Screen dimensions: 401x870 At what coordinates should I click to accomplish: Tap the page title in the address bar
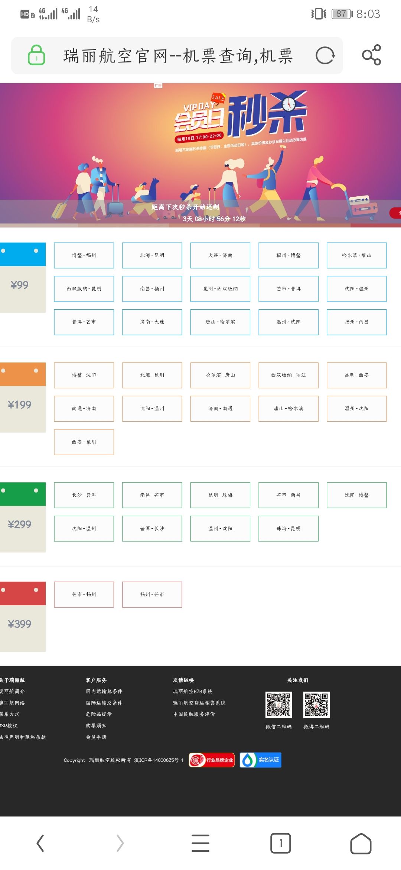[x=178, y=56]
